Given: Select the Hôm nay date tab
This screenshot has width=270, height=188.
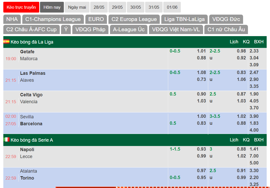Looking at the screenshot, I should [x=52, y=7].
